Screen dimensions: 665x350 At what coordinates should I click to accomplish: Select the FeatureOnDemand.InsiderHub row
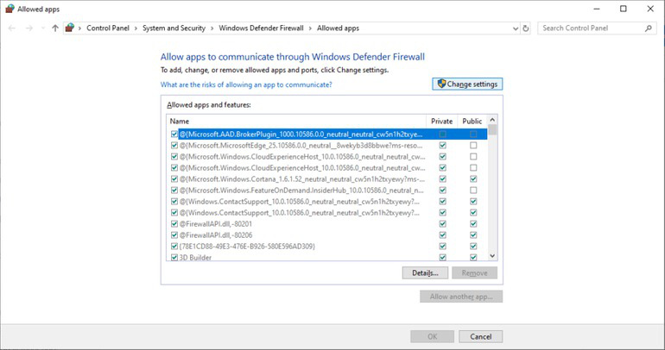pos(327,190)
